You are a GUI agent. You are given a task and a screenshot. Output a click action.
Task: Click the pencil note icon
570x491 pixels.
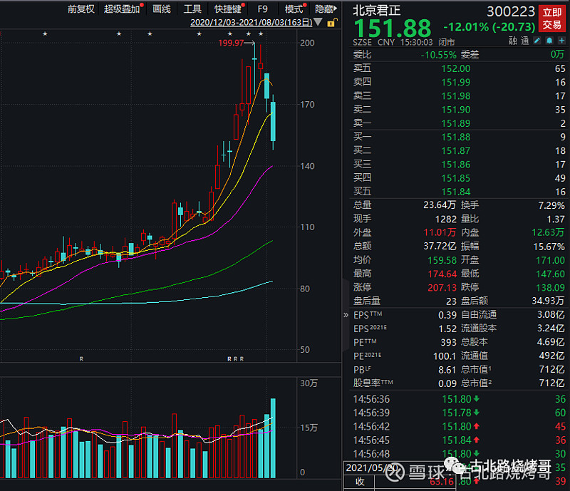537,41
